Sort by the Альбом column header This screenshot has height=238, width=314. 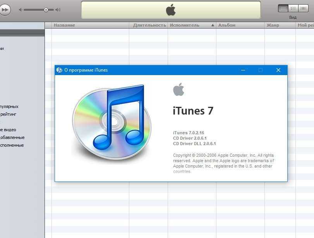pos(240,25)
